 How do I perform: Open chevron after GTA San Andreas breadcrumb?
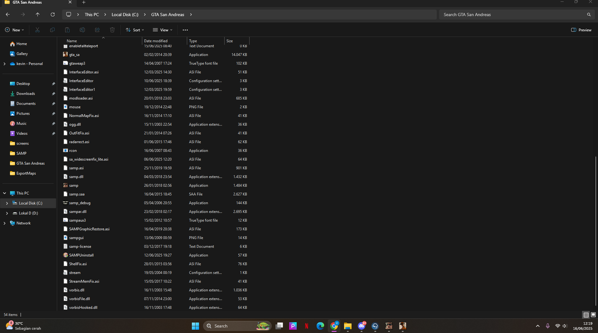coord(191,14)
